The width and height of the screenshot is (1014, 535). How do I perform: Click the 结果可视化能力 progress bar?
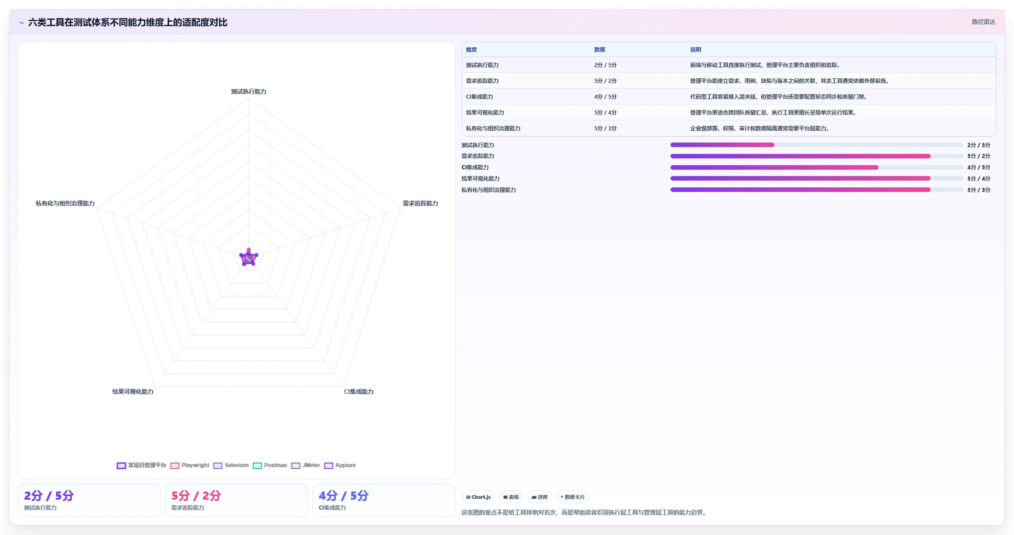click(817, 178)
